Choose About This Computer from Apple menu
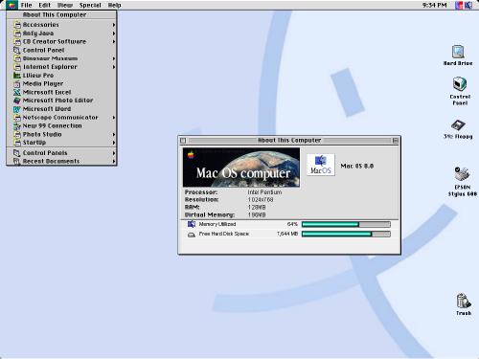Screen dimensions: 479x359 61,14
